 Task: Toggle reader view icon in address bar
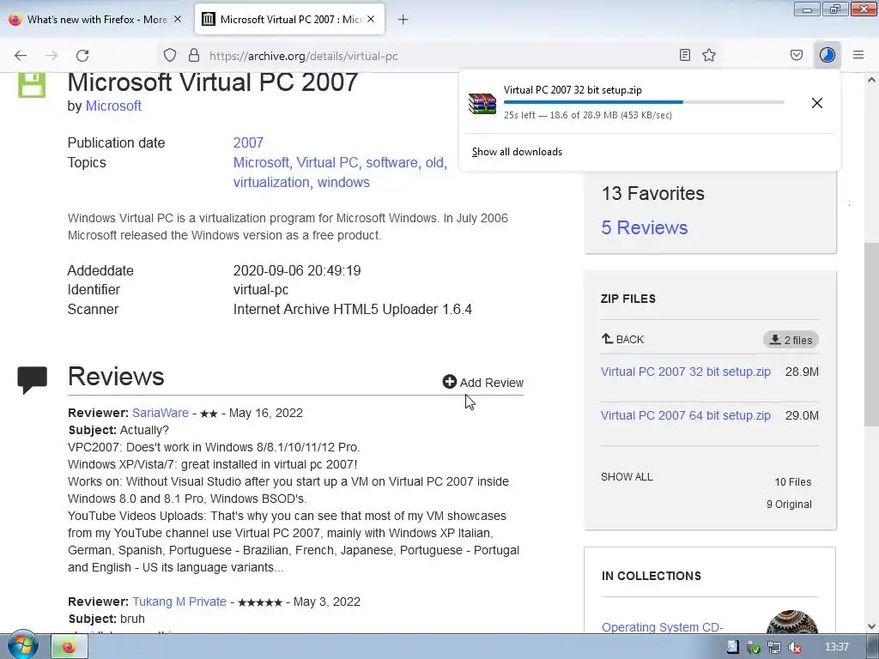coord(684,55)
